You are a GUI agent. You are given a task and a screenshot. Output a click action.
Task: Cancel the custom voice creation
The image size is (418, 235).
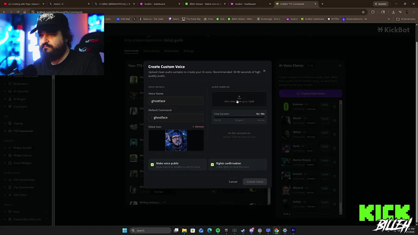click(233, 182)
